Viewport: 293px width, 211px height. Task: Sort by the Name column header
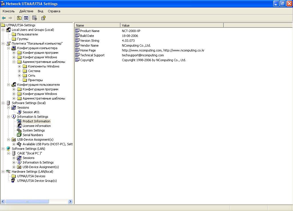pyautogui.click(x=97, y=25)
